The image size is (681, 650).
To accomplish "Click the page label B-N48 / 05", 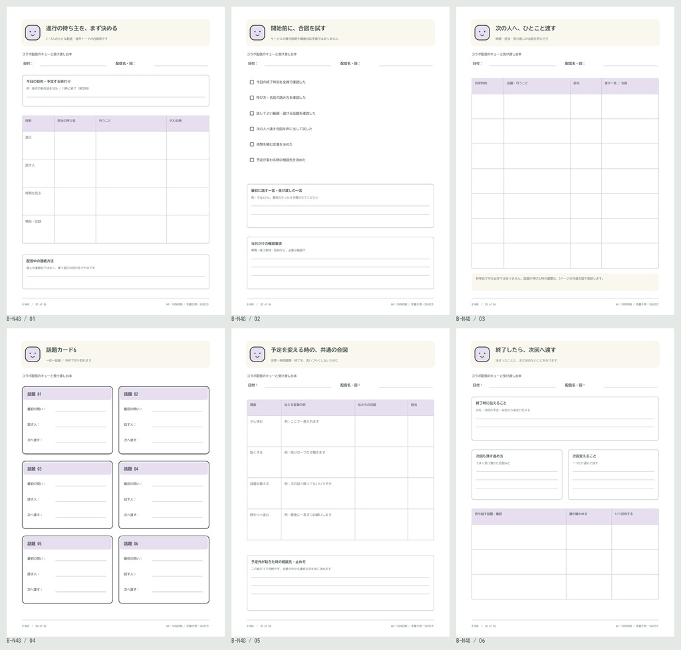I will pyautogui.click(x=246, y=641).
